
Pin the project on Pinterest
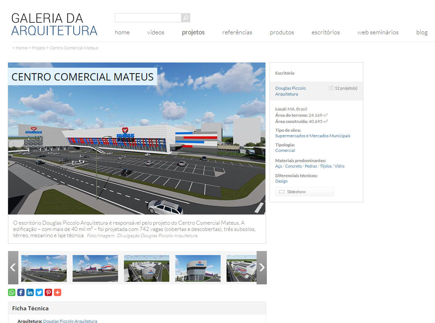pyautogui.click(x=49, y=292)
